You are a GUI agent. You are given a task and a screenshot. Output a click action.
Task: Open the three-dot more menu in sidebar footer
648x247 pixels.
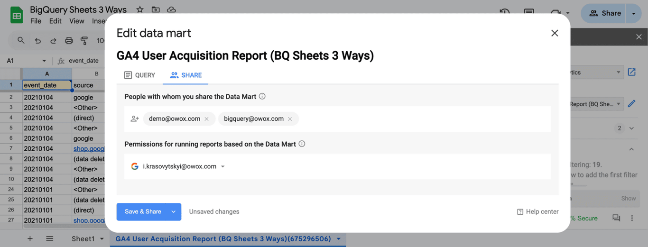[632, 218]
